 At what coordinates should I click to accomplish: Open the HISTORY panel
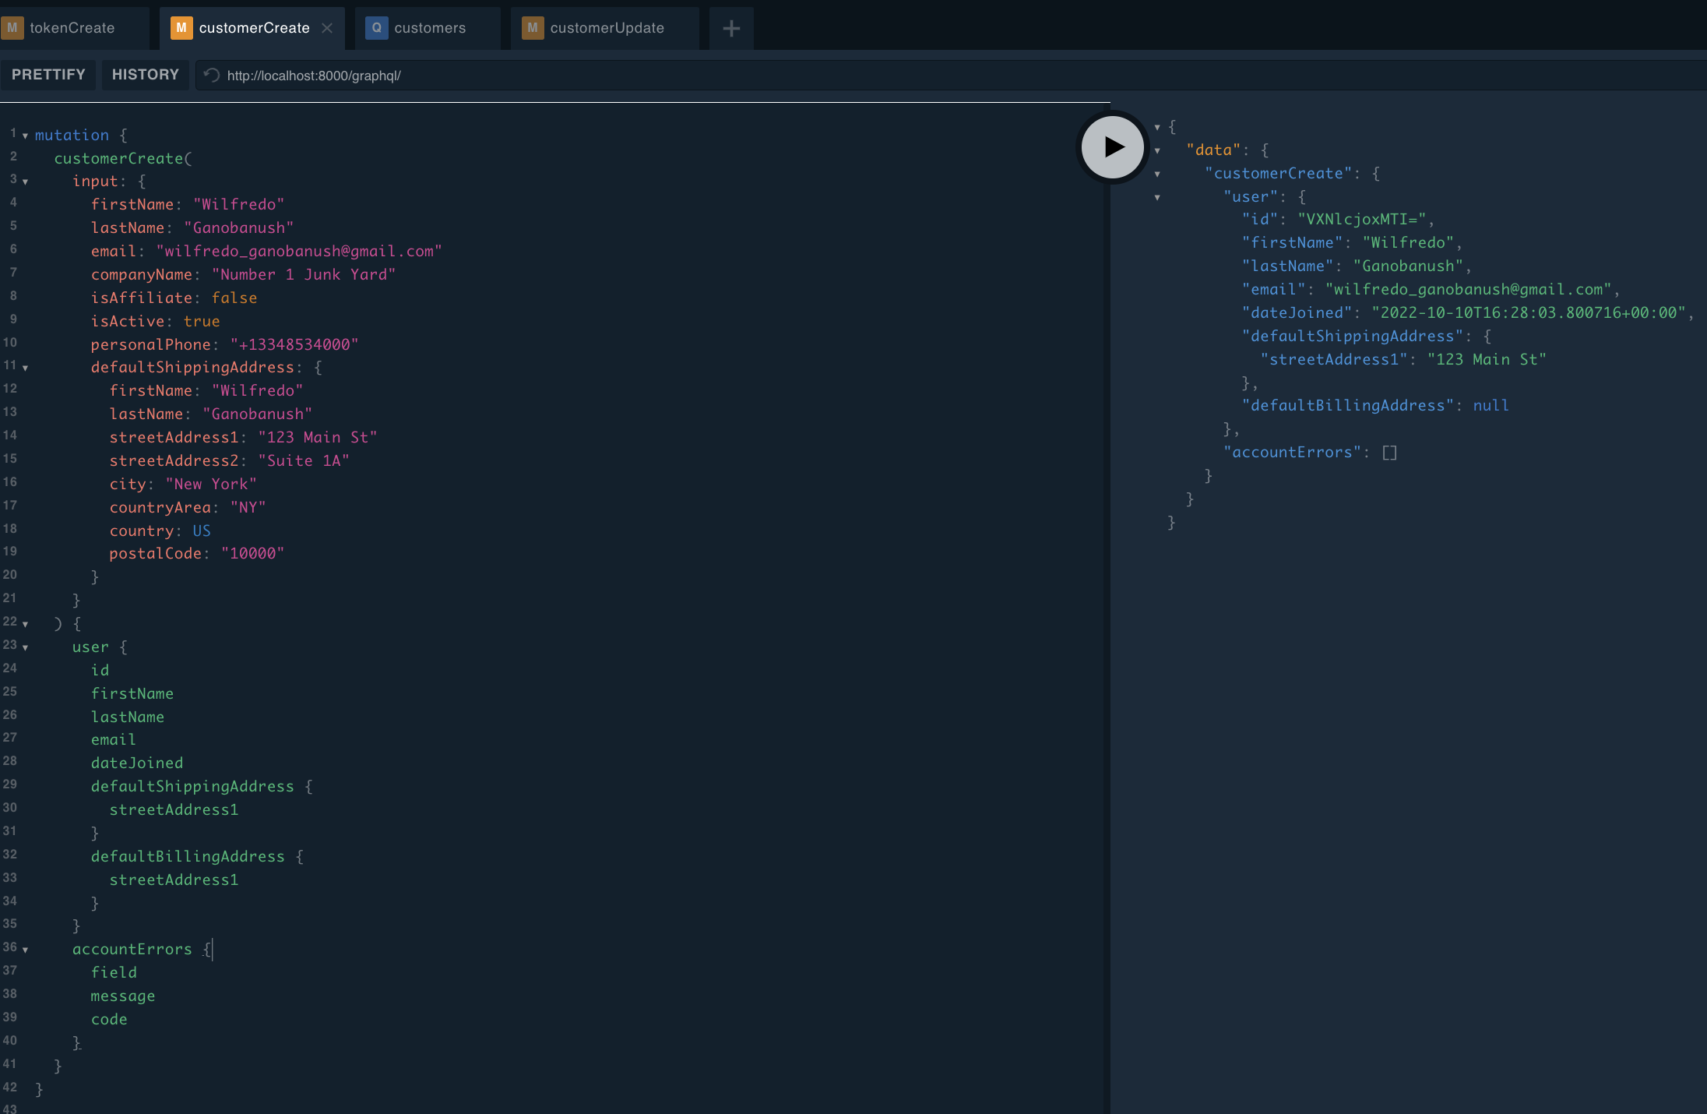point(146,75)
